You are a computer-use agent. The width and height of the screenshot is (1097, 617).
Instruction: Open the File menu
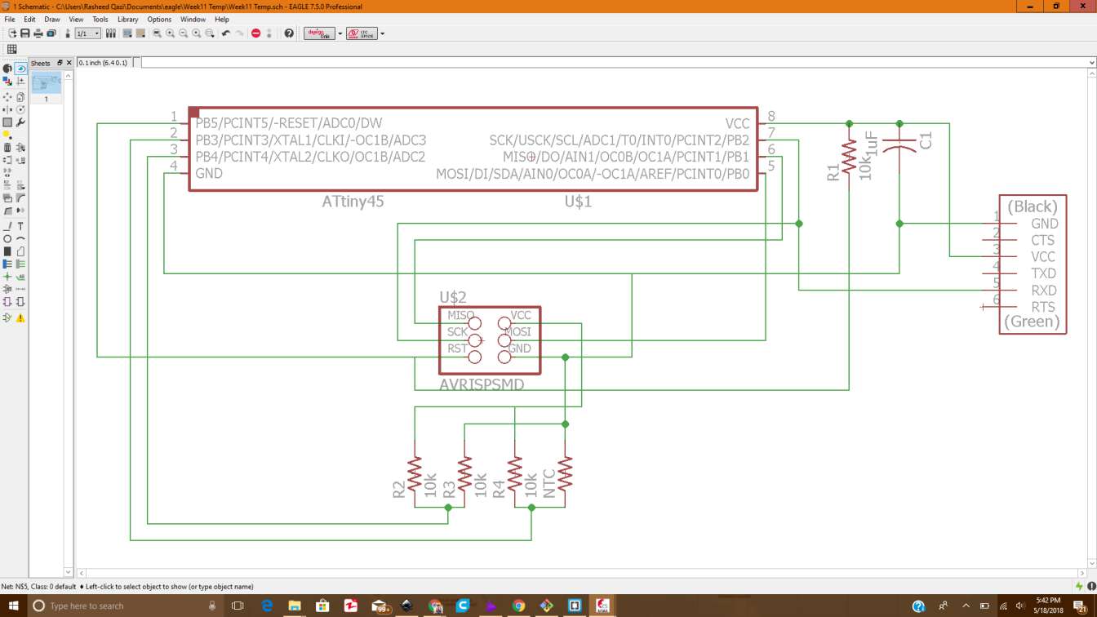[x=10, y=19]
